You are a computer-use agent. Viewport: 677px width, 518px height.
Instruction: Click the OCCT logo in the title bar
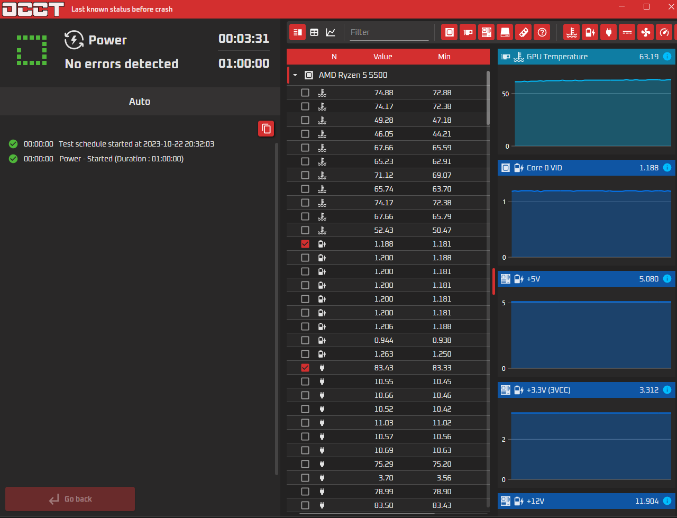(x=33, y=9)
